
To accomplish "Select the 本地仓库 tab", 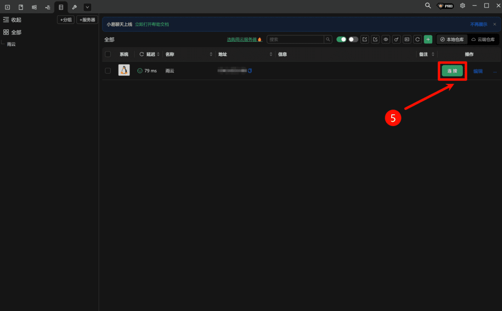I will coord(451,39).
